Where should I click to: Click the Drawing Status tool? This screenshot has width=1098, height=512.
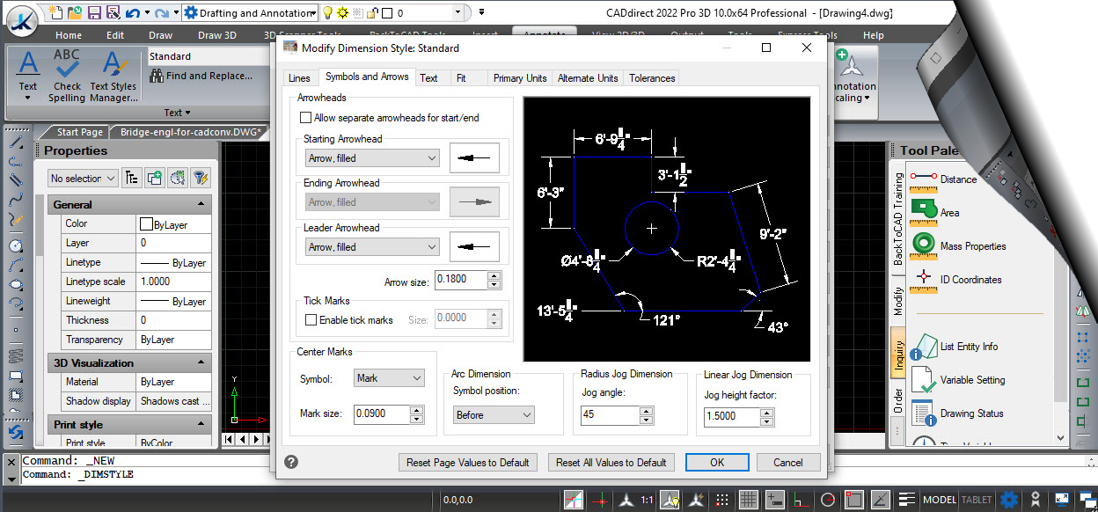(x=958, y=413)
